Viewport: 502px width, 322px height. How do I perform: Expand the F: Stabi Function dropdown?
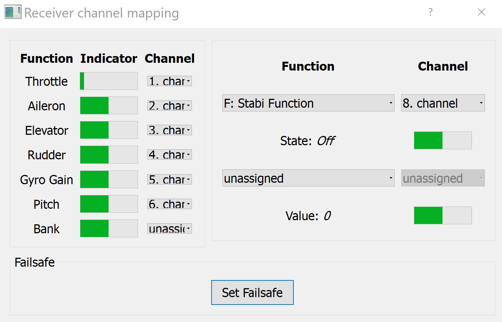[308, 103]
